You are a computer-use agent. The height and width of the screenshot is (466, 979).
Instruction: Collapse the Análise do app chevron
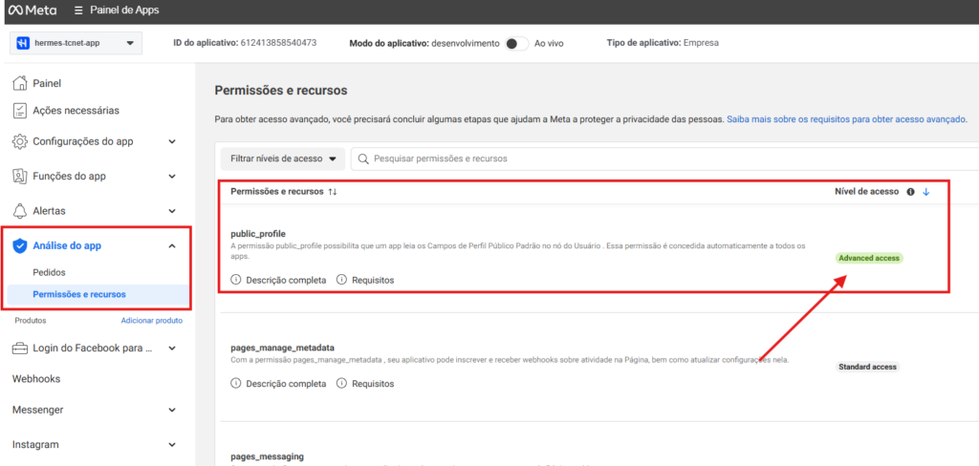(x=172, y=245)
